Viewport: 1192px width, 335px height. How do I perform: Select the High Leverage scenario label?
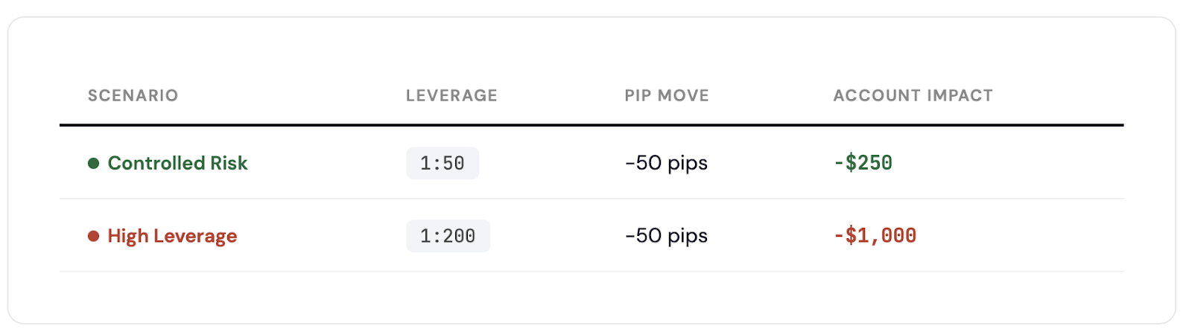coord(172,236)
